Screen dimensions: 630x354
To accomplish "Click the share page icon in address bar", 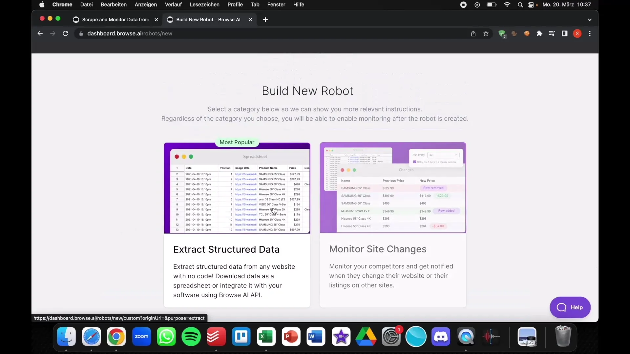I will (x=473, y=33).
